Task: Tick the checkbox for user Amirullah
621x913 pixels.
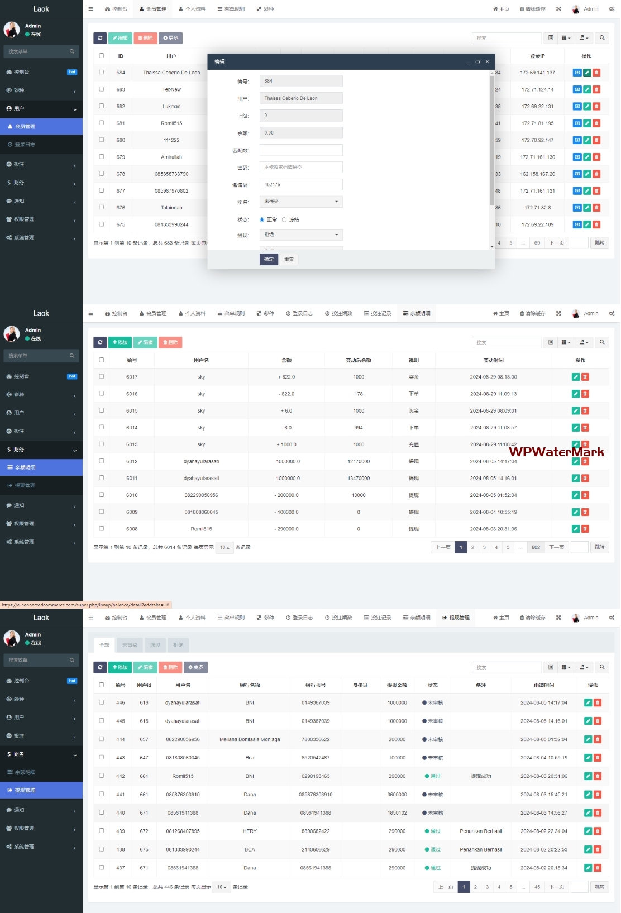Action: 102,157
